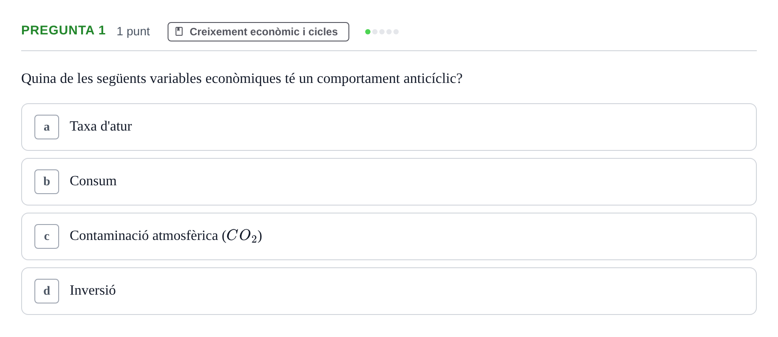Click the question text about comportament anticíclic
The height and width of the screenshot is (337, 778).
click(x=242, y=79)
